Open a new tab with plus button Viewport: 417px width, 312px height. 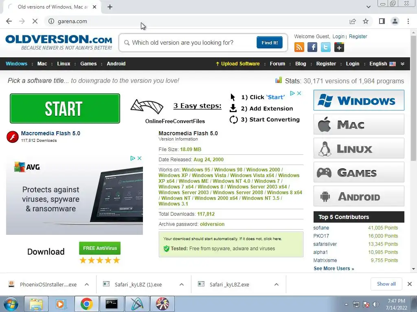[x=110, y=7]
